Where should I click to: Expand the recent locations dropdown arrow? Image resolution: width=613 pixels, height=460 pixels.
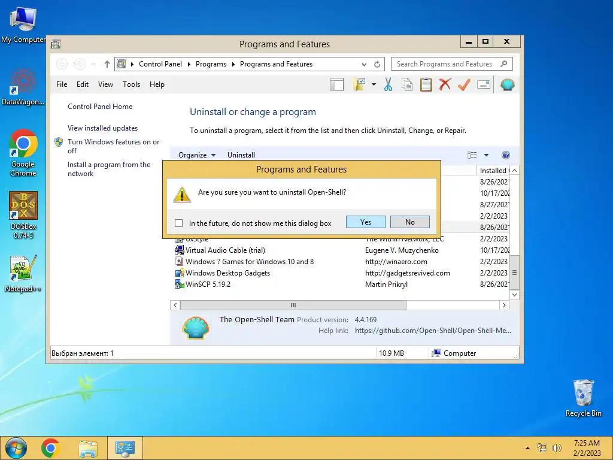[x=93, y=63]
